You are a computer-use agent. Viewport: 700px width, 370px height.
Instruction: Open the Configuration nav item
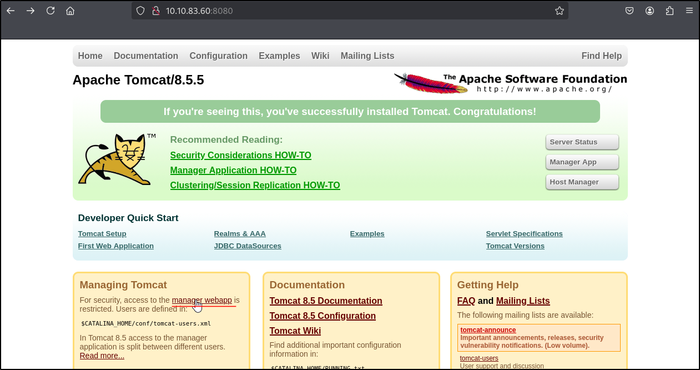point(218,56)
